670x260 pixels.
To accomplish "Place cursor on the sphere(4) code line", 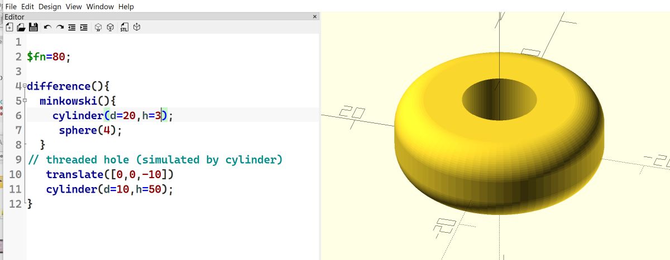I will pos(89,130).
